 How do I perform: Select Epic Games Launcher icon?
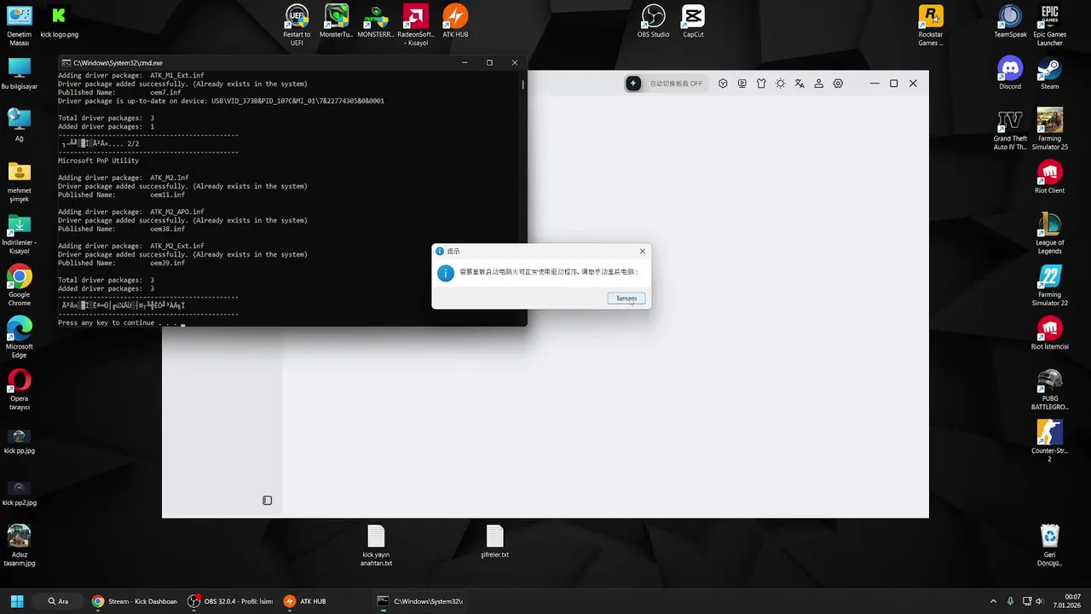[1050, 26]
